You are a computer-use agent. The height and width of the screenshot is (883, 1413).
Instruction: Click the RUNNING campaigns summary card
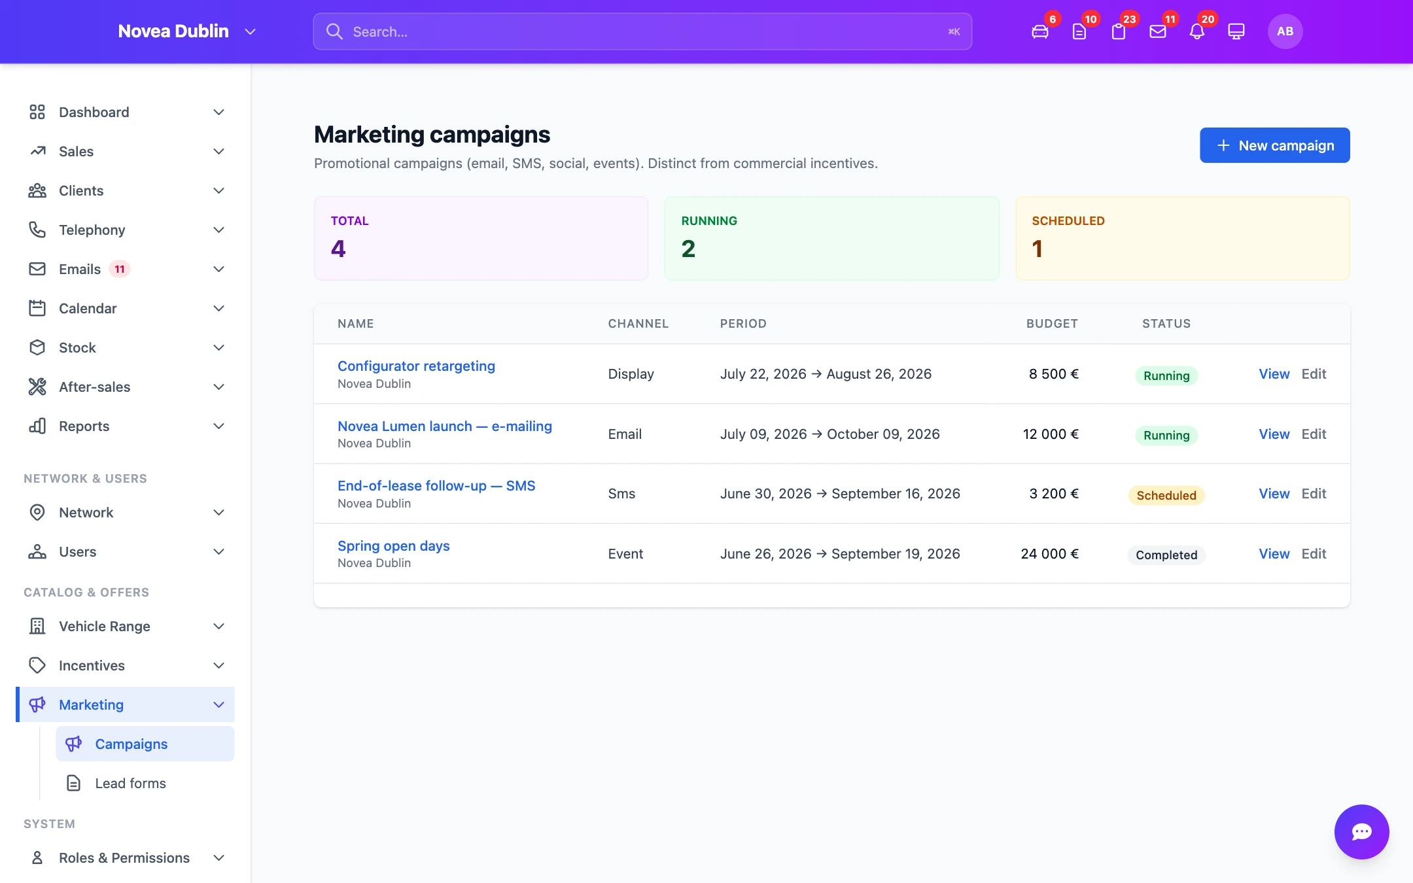tap(831, 238)
